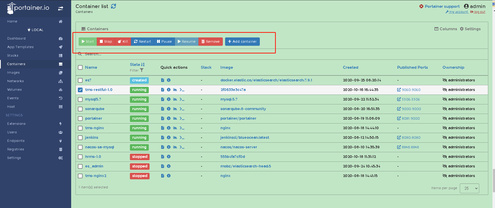
Task: Click the Remove button
Action: (210, 42)
